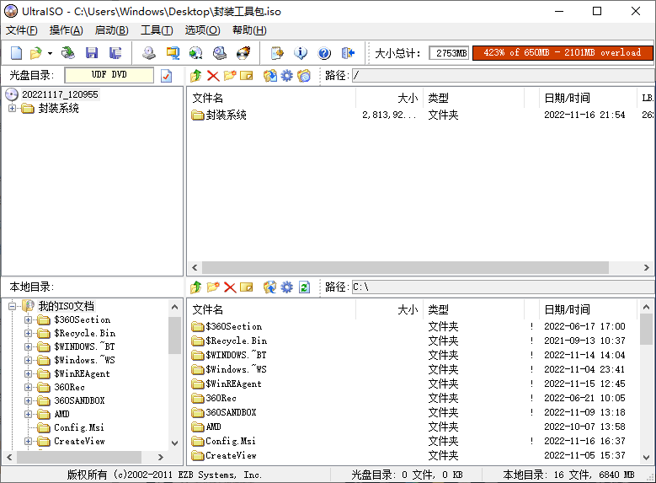Screen dimensions: 656x483
Task: Click the red X Delete icon in local toolbar
Action: click(230, 287)
